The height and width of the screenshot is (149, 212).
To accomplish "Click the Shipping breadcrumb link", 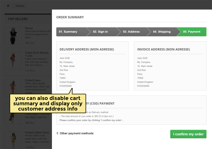I will (x=20, y=6).
